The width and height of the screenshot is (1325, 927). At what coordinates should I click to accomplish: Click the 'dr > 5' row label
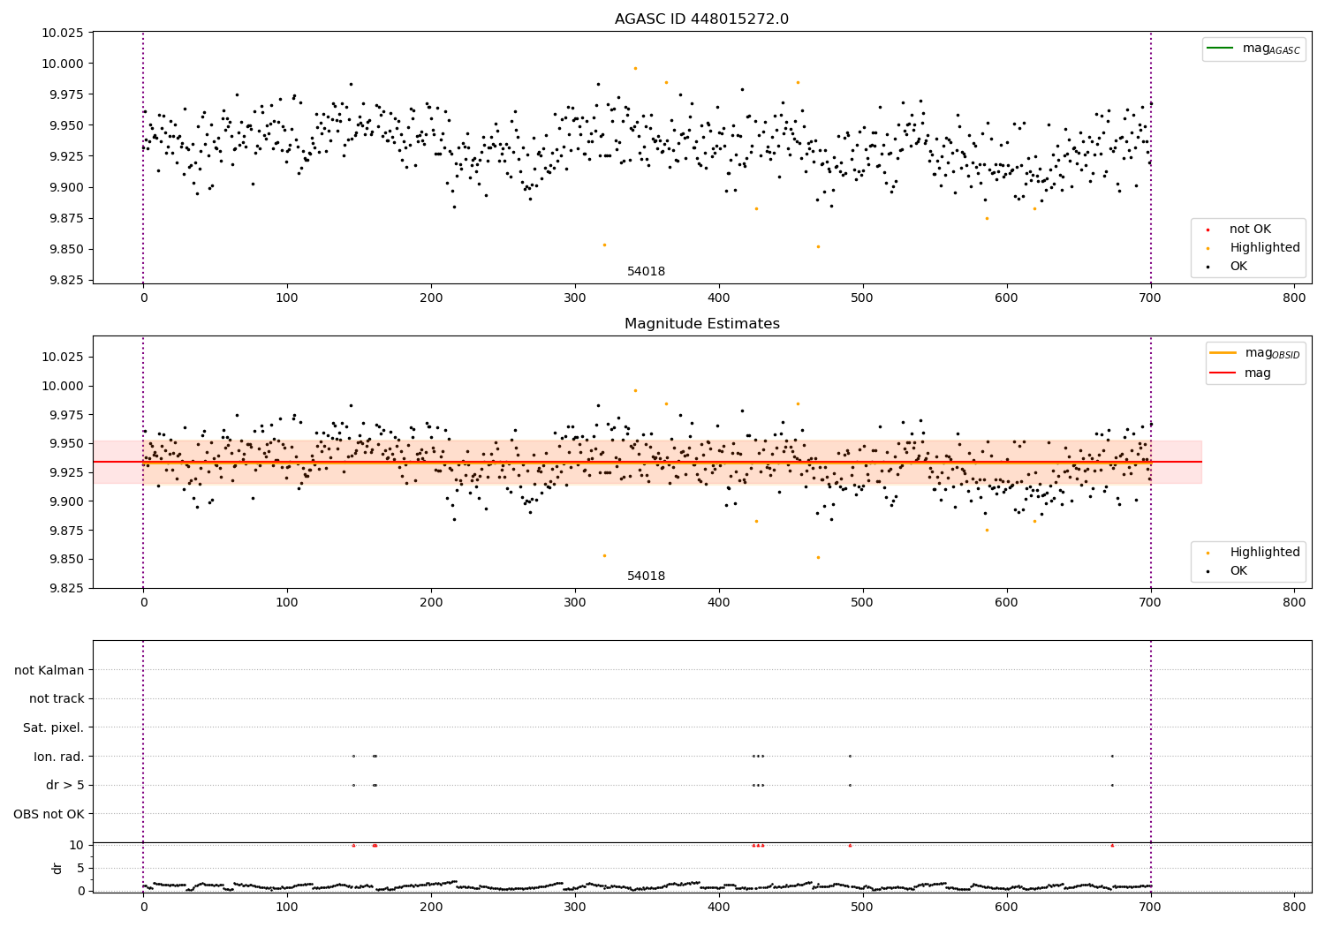pos(65,785)
